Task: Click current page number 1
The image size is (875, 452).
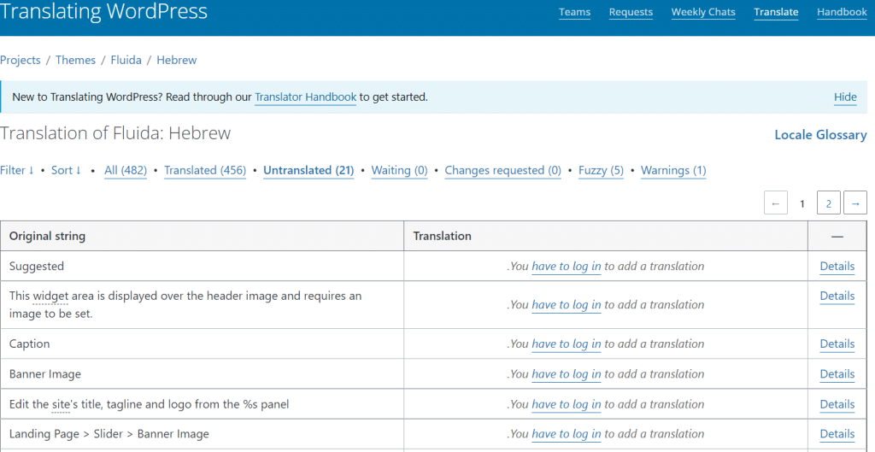Action: pyautogui.click(x=802, y=203)
